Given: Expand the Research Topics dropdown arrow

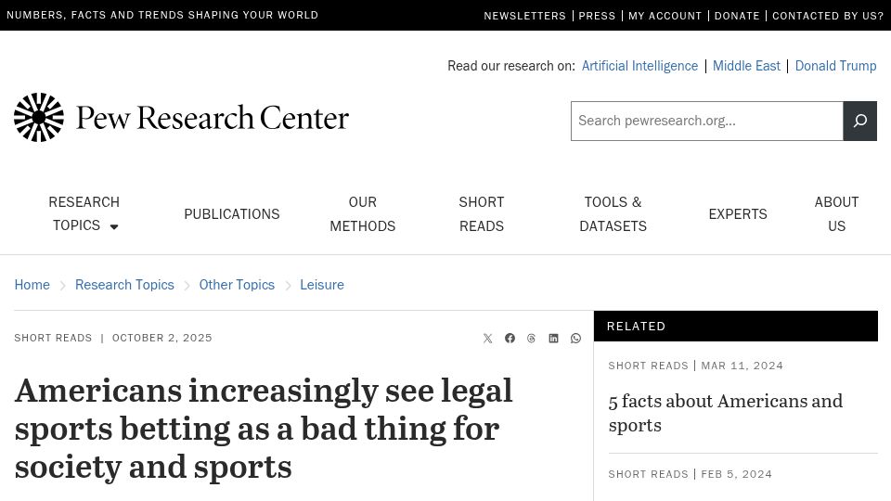Looking at the screenshot, I should [114, 226].
